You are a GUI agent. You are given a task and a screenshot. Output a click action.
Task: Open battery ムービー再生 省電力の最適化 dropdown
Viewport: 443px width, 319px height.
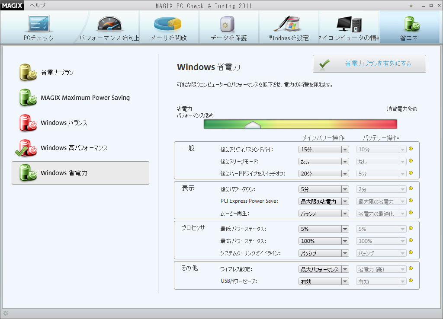pos(381,214)
